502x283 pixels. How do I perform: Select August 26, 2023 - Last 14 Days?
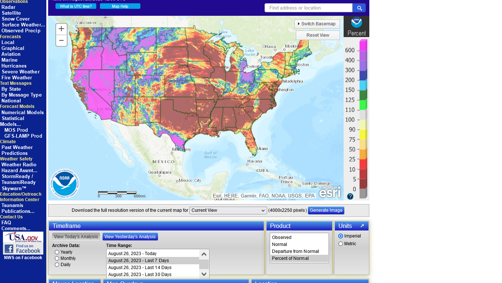(153, 268)
